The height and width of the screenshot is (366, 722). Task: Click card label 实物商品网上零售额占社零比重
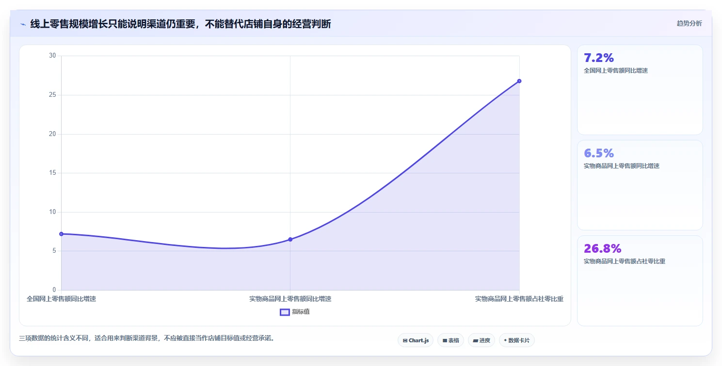coord(625,261)
